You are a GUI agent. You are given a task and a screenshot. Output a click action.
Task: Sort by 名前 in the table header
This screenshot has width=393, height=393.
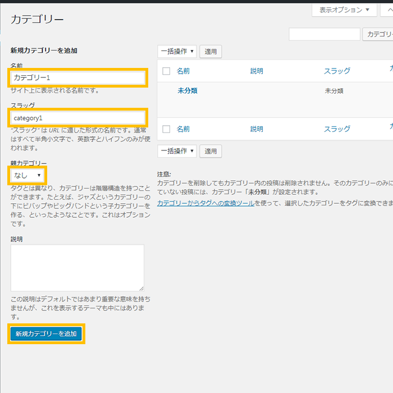click(183, 71)
